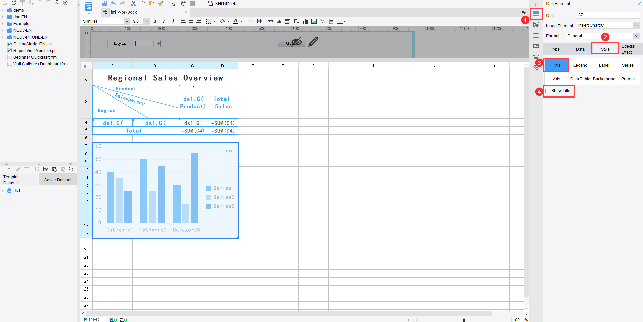Select the Server Dataset tab

pyautogui.click(x=58, y=180)
